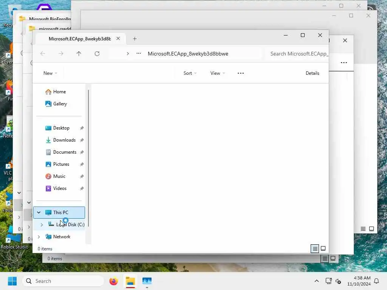This screenshot has height=290, width=387.
Task: Click File Explorer taskbar icon
Action: (x=130, y=281)
